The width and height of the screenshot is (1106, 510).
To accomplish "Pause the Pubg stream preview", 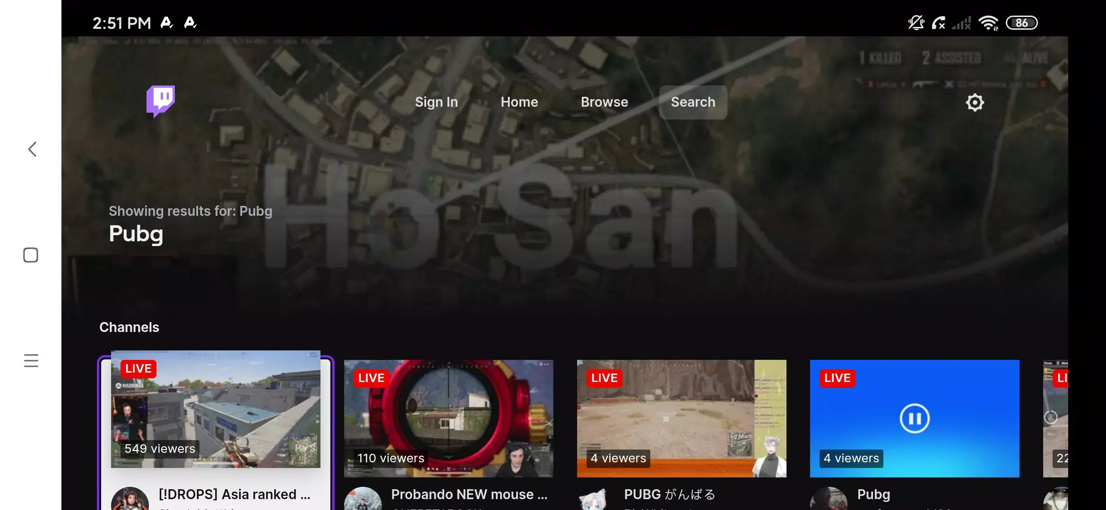I will [x=915, y=418].
